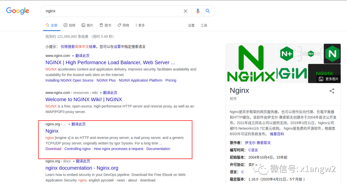The height and width of the screenshot is (185, 347).
Task: Open NGINX High Performance Load Balancer result
Action: tap(110, 62)
